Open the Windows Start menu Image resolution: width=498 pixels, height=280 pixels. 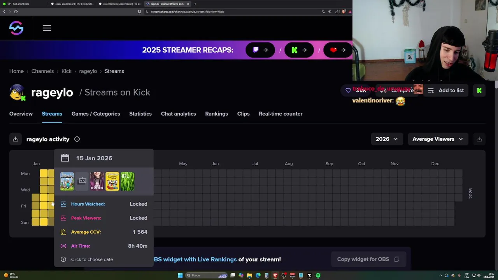pyautogui.click(x=180, y=275)
